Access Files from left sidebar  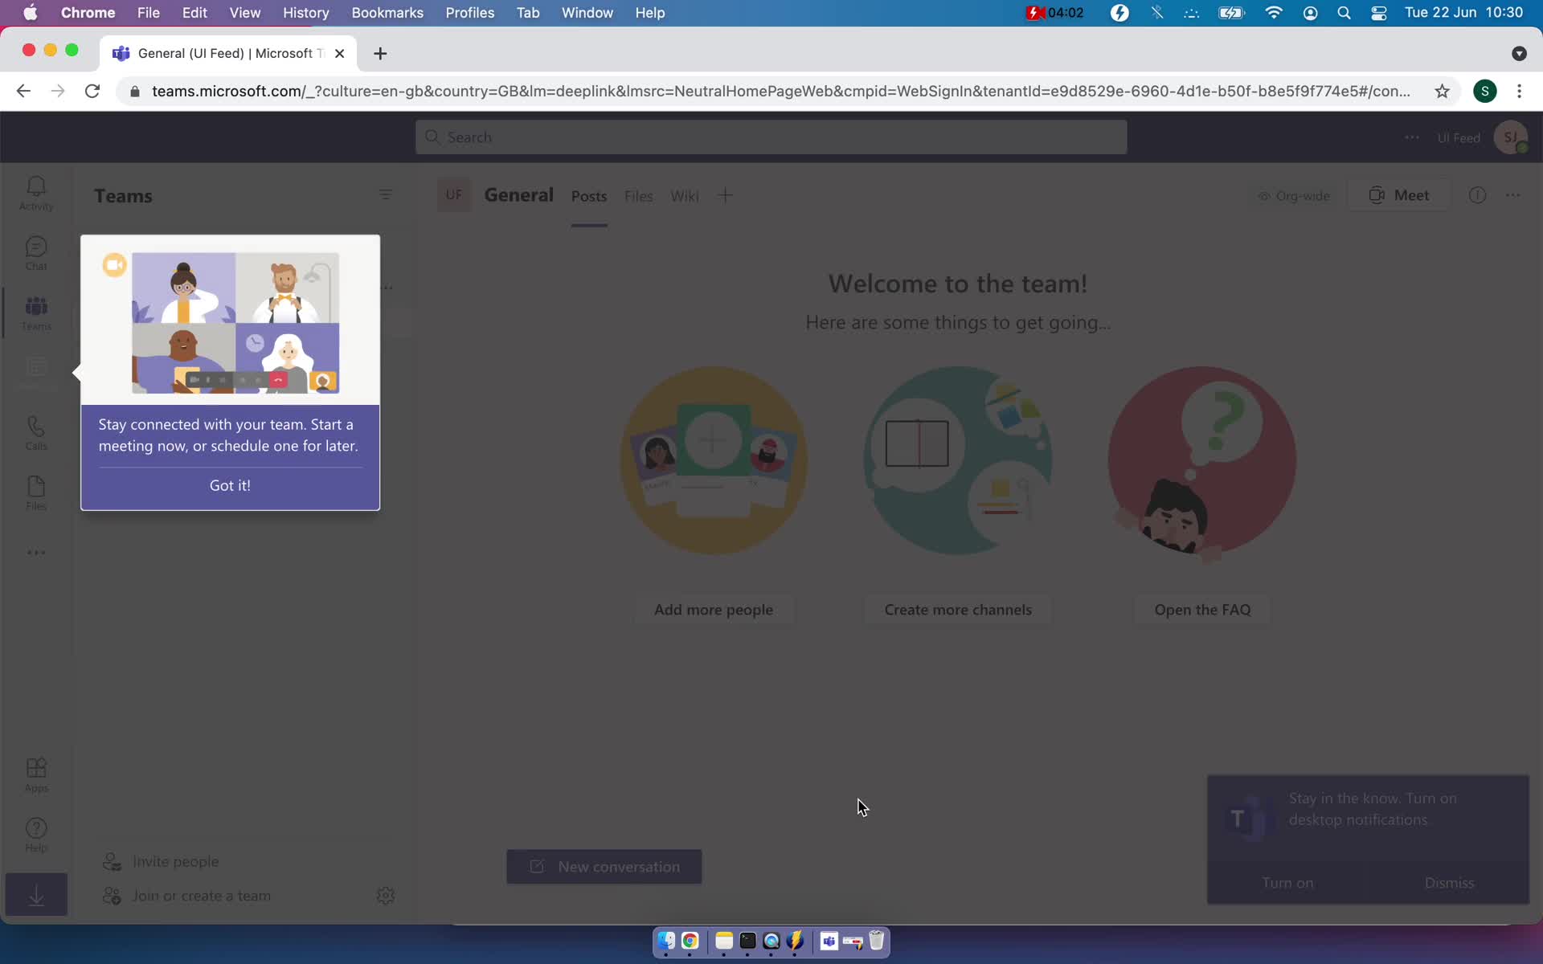(35, 492)
